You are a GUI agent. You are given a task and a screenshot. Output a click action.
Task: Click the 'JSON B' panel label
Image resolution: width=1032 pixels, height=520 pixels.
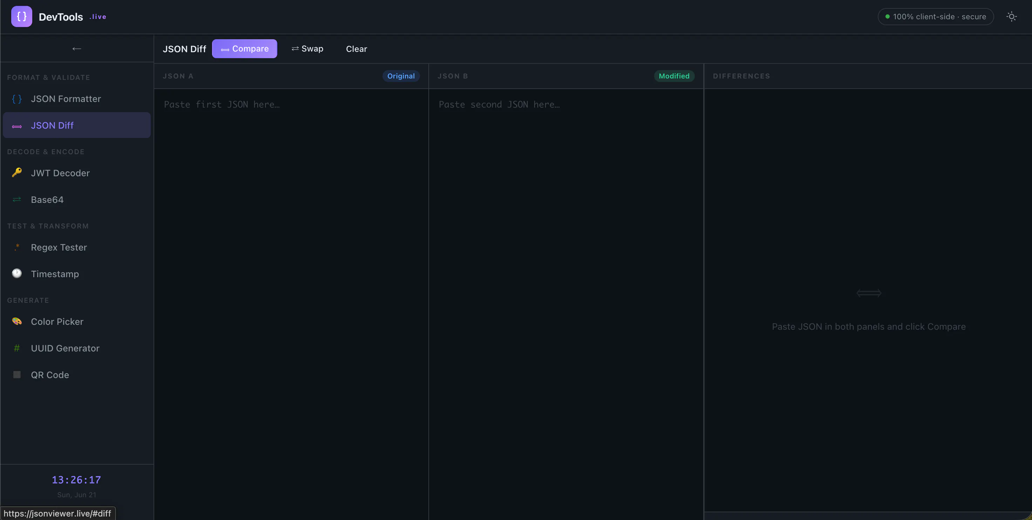[453, 76]
